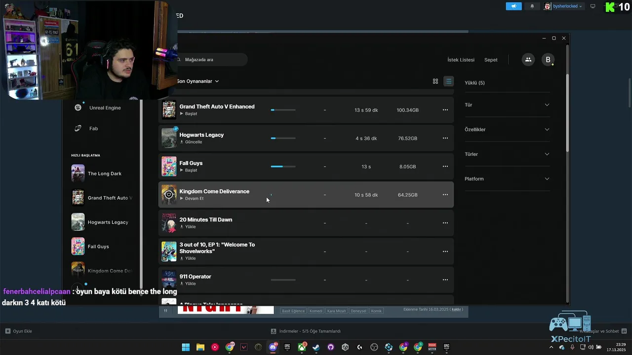This screenshot has height=355, width=632.
Task: Click Yükle under 20 Minutes Till Dawn
Action: coord(188,227)
